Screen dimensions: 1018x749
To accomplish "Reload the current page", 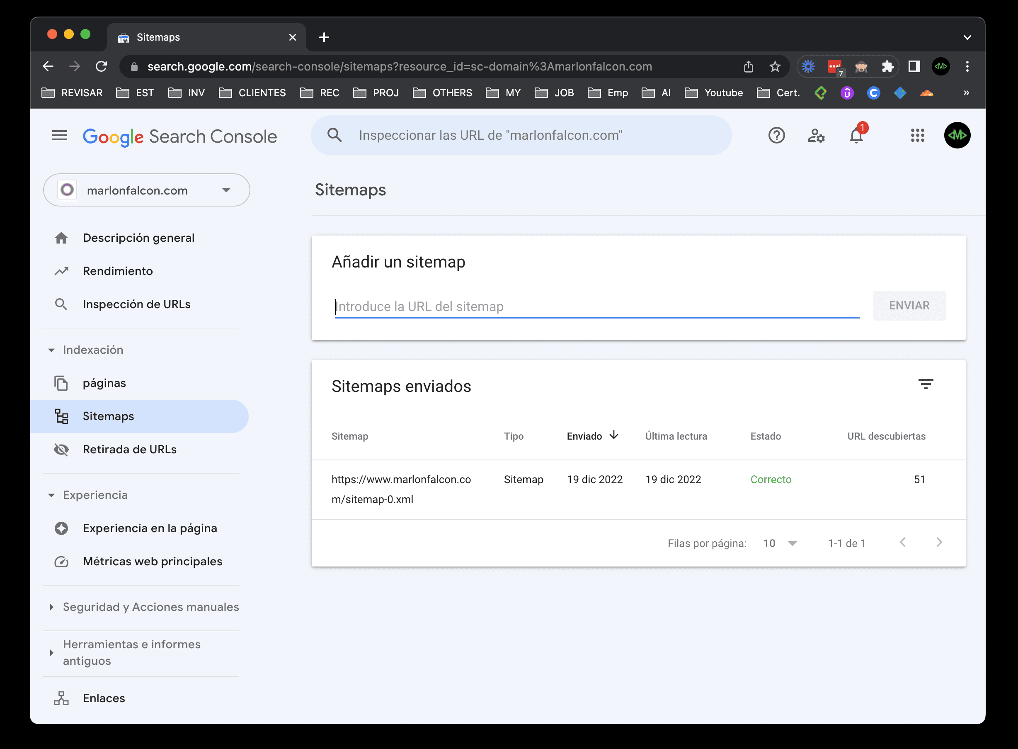I will [102, 67].
